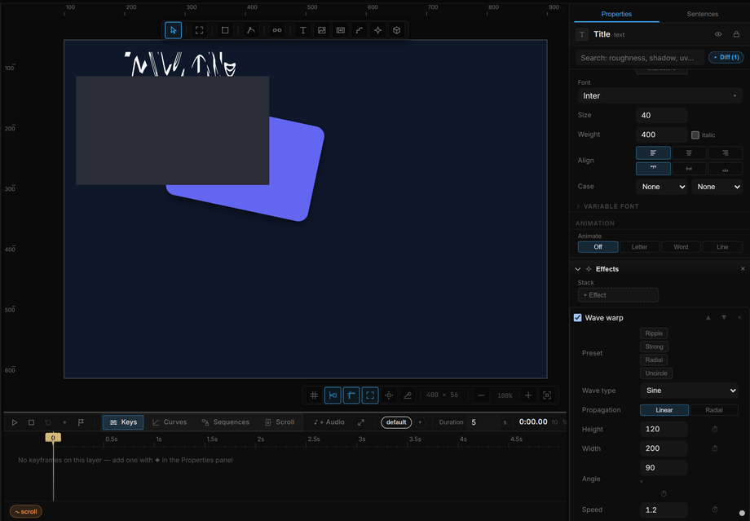
Task: Click the + Effect button
Action: point(618,295)
